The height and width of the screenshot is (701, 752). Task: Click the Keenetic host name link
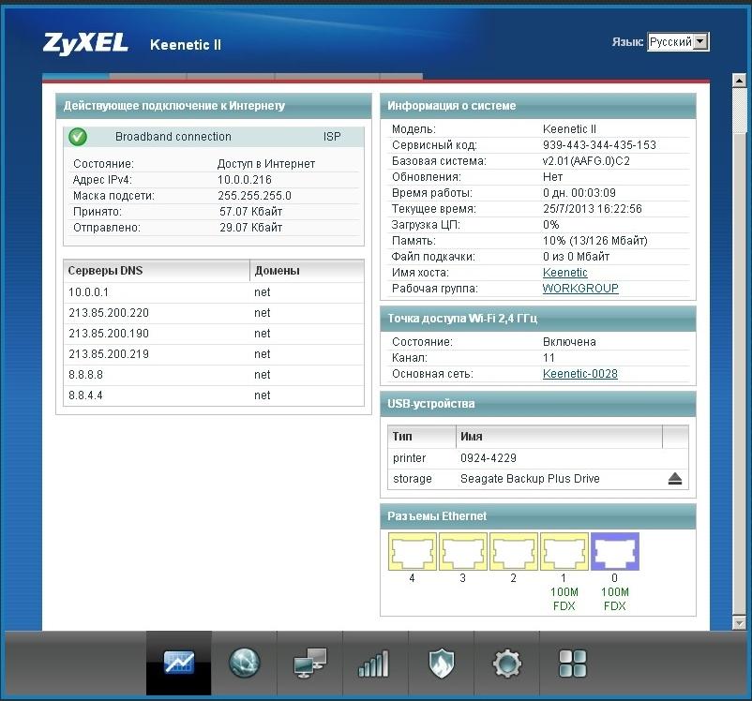(x=564, y=273)
